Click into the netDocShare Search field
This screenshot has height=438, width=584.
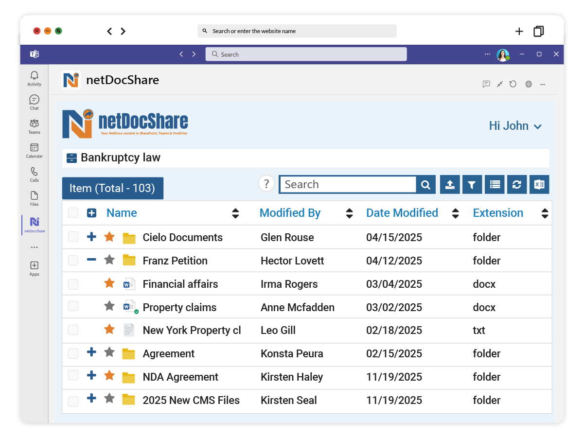click(x=348, y=184)
